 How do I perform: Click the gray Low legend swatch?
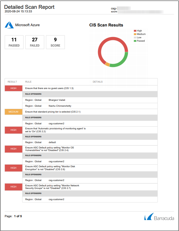click(x=135, y=38)
